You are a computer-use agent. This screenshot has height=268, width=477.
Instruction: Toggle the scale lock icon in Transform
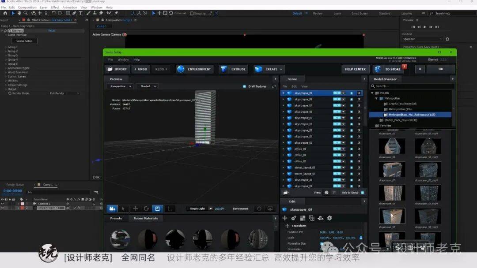tap(361, 238)
